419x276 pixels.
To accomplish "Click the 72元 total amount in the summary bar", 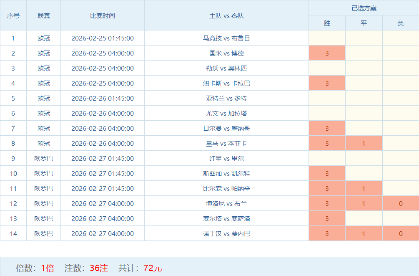I will coord(153,268).
